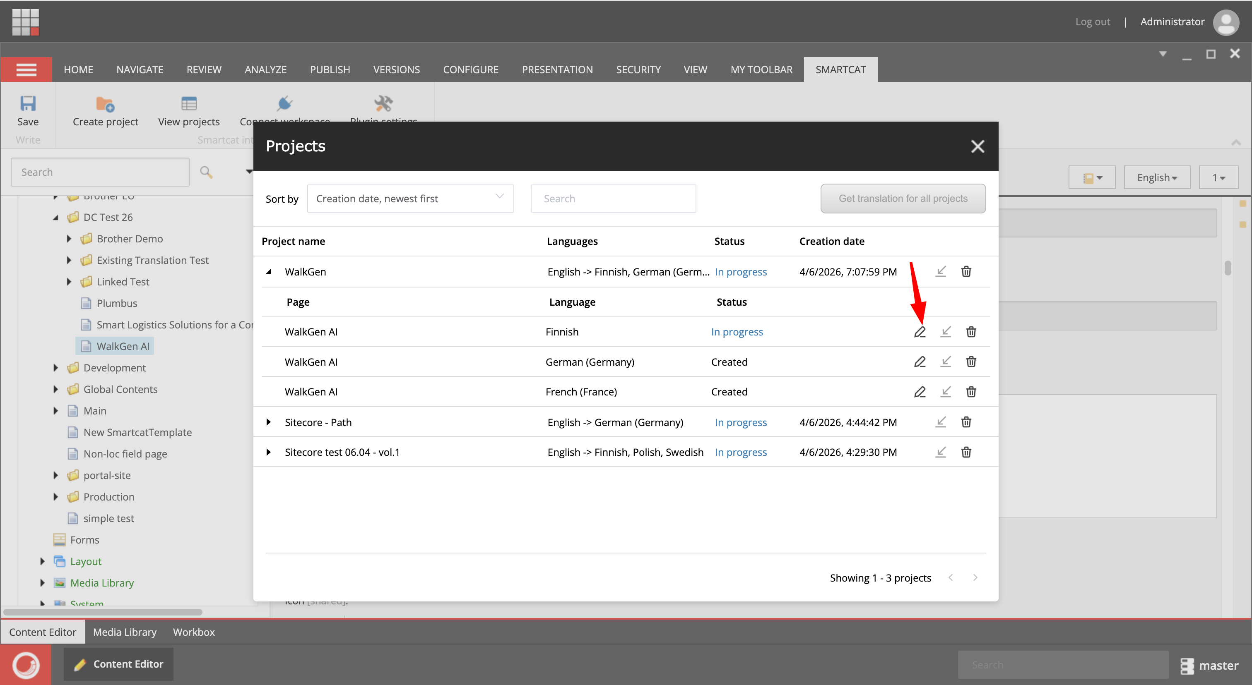Screen dimensions: 1252x685
Task: Expand the Global Contents folder
Action: pos(56,389)
